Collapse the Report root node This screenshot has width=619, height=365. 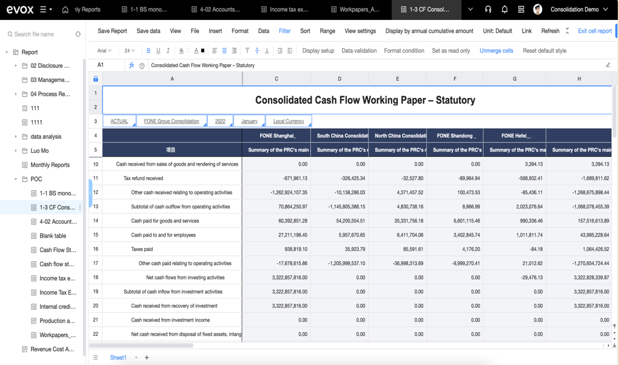tap(7, 52)
